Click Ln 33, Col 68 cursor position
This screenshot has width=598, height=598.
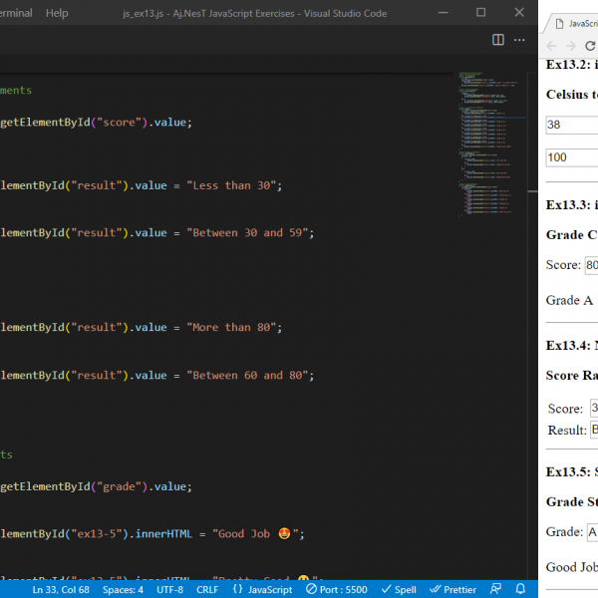point(61,589)
